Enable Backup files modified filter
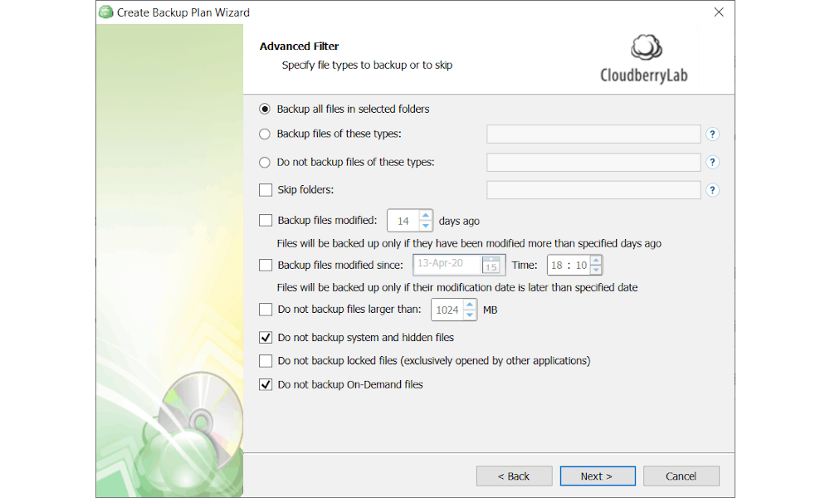830x498 pixels. tap(265, 220)
